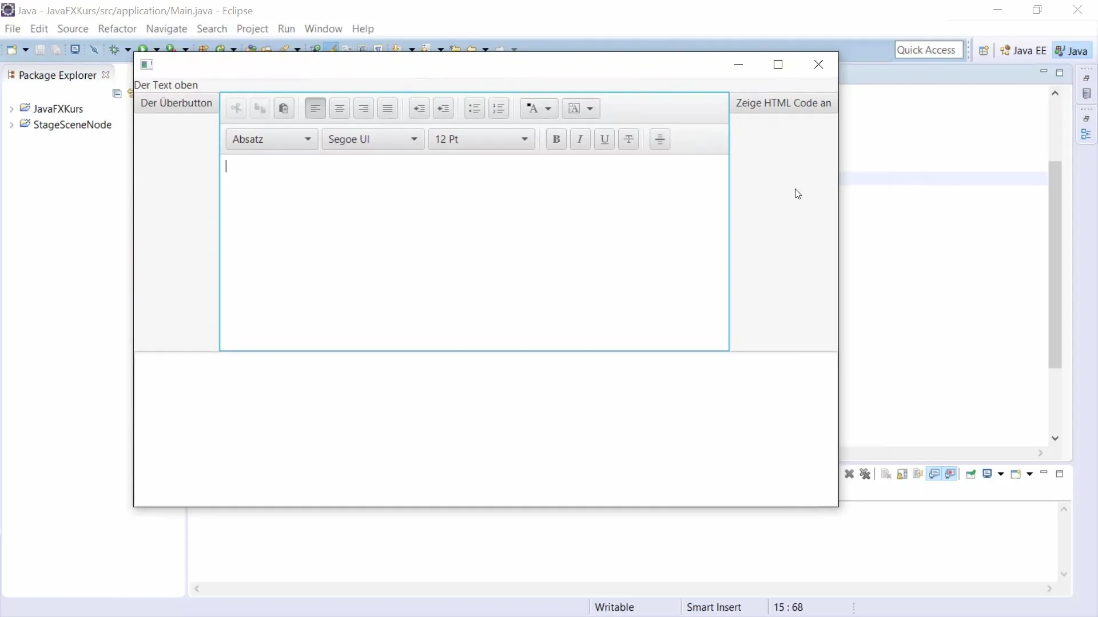Toggle Show Console on Standard Out
1098x617 pixels.
coord(934,474)
